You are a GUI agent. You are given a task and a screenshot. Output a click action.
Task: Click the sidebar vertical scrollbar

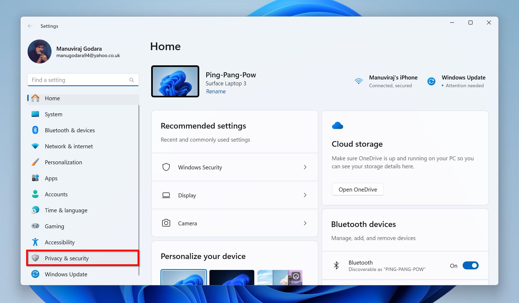pos(139,190)
